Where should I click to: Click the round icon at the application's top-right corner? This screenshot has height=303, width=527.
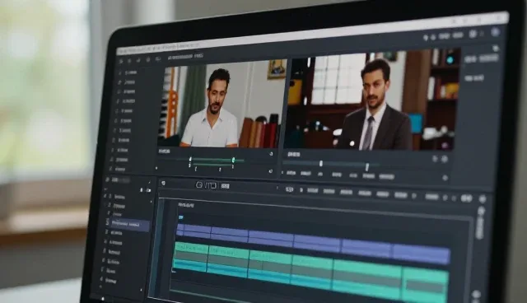(x=495, y=32)
